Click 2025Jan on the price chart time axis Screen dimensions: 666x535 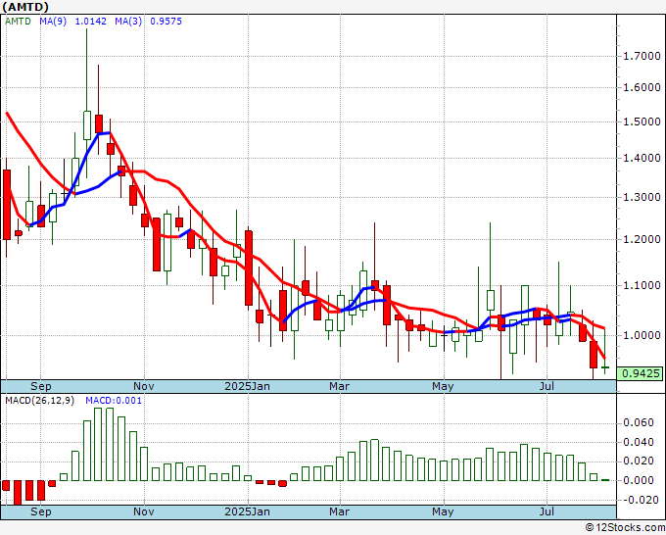[x=247, y=386]
